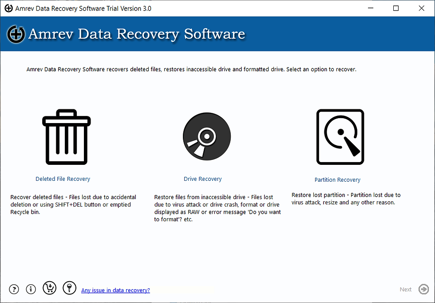Show about information with the info icon

click(x=31, y=289)
